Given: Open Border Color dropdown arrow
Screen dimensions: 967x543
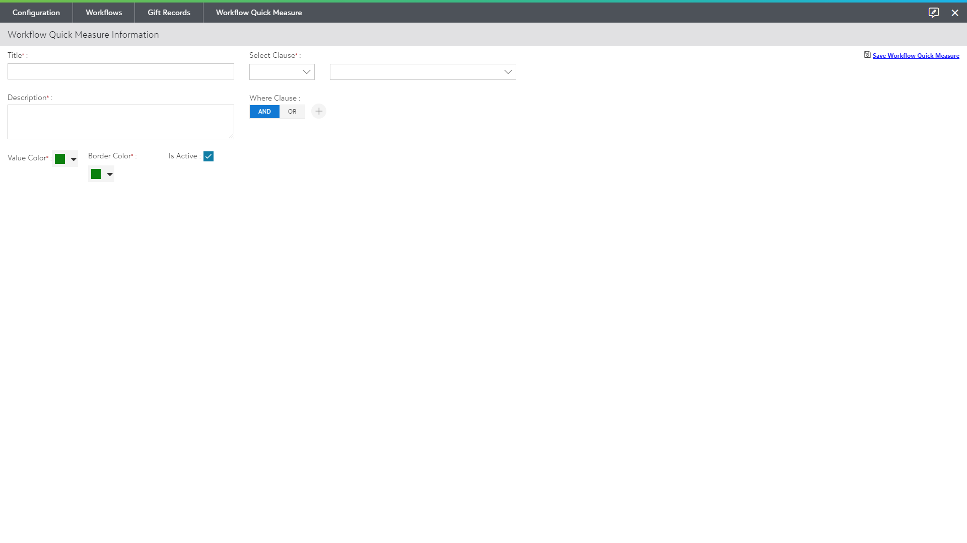Looking at the screenshot, I should [x=110, y=174].
